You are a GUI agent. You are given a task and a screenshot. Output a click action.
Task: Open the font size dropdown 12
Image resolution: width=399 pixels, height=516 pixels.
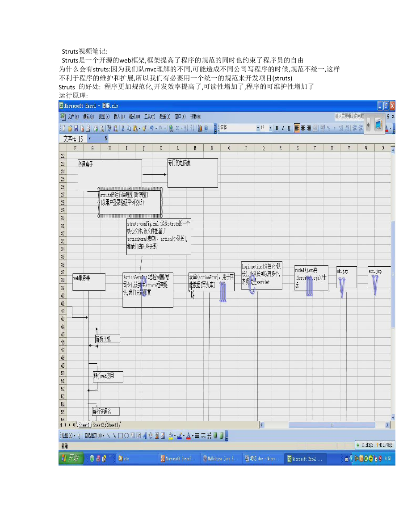(271, 128)
